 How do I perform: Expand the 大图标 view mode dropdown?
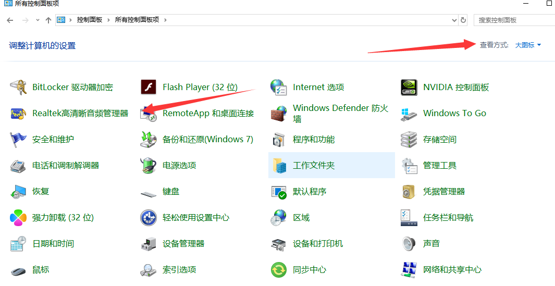tap(528, 45)
